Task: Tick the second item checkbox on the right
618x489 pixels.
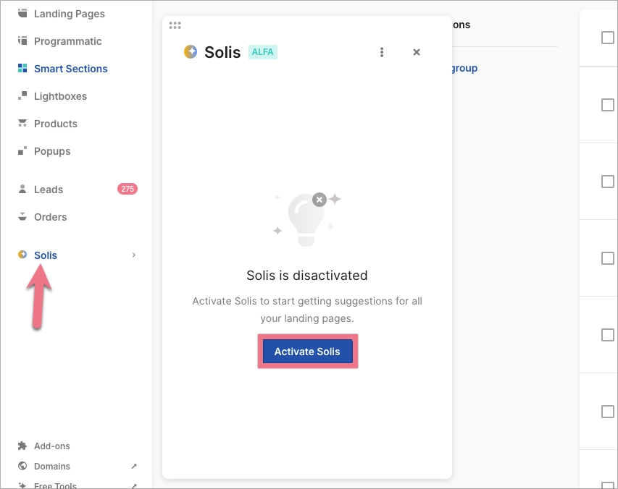Action: [x=606, y=105]
